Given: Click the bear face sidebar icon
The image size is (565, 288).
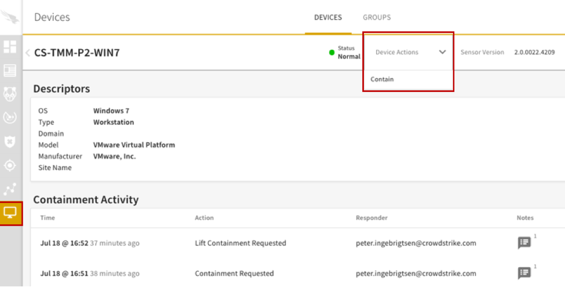Looking at the screenshot, I should click(x=10, y=94).
